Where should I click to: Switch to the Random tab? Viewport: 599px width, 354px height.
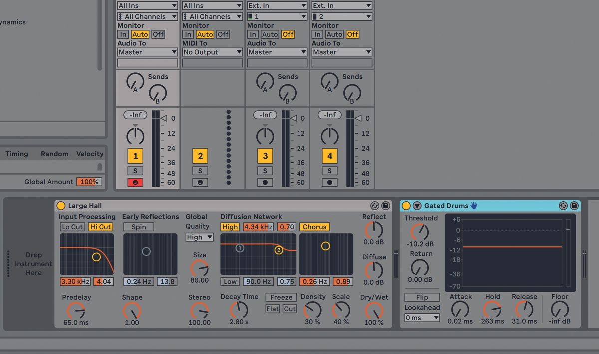tap(54, 154)
